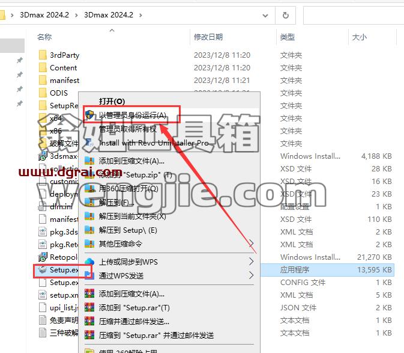404x353 pixels.
Task: Expand the 上传或同步到WPS submenu arrow
Action: 251,262
